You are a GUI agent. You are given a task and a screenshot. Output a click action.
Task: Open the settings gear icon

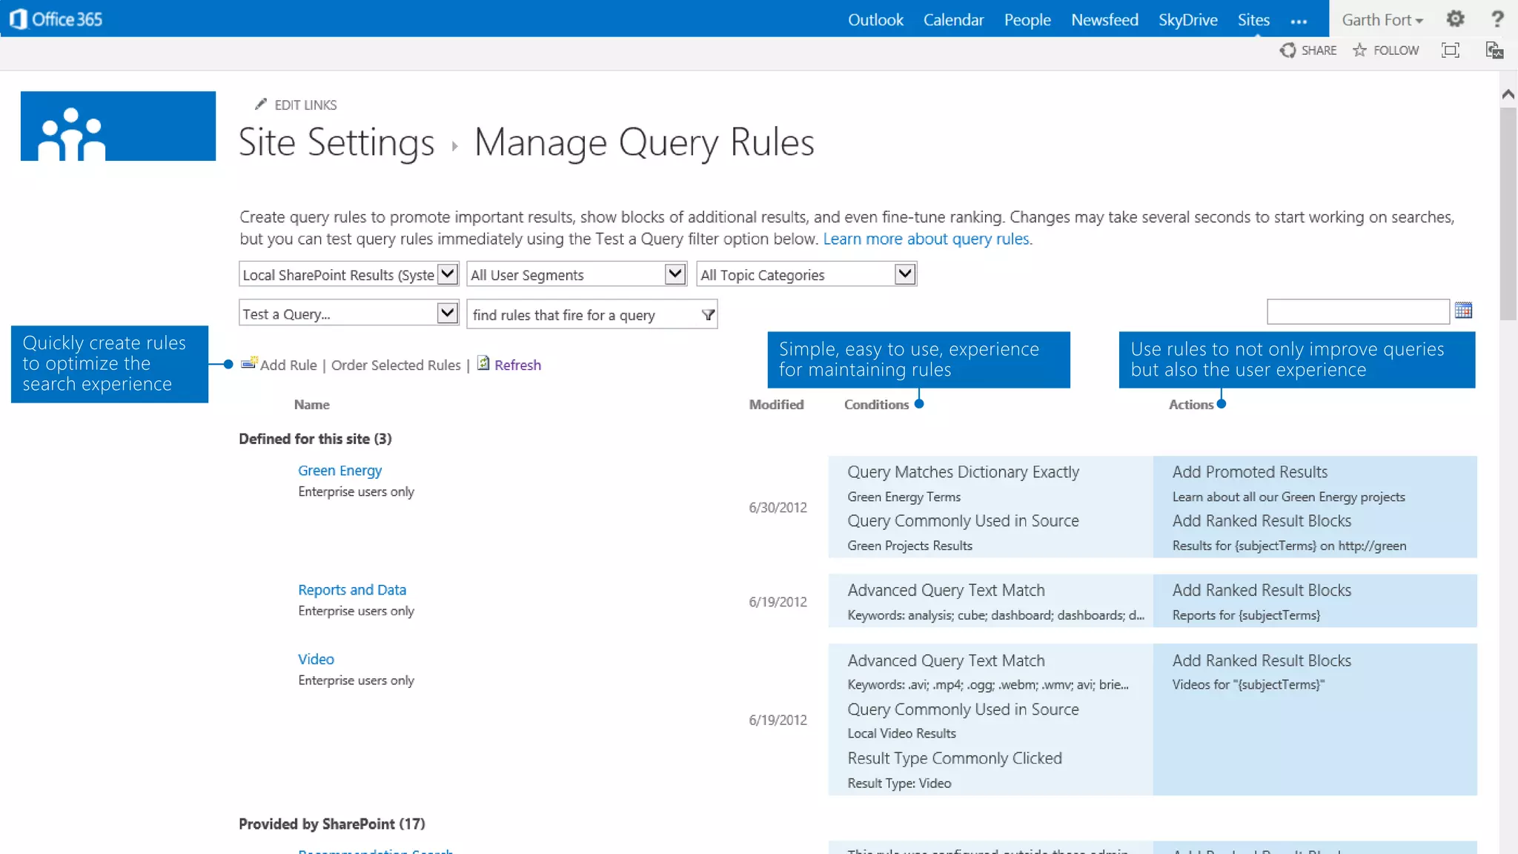tap(1455, 19)
